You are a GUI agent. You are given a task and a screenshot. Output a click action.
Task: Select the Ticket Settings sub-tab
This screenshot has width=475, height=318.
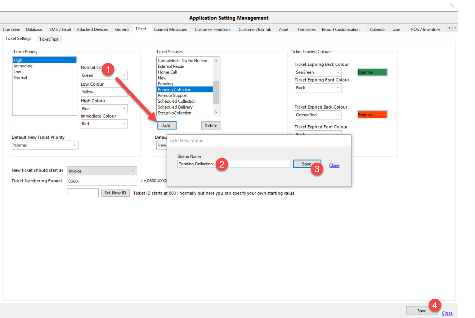pos(18,38)
